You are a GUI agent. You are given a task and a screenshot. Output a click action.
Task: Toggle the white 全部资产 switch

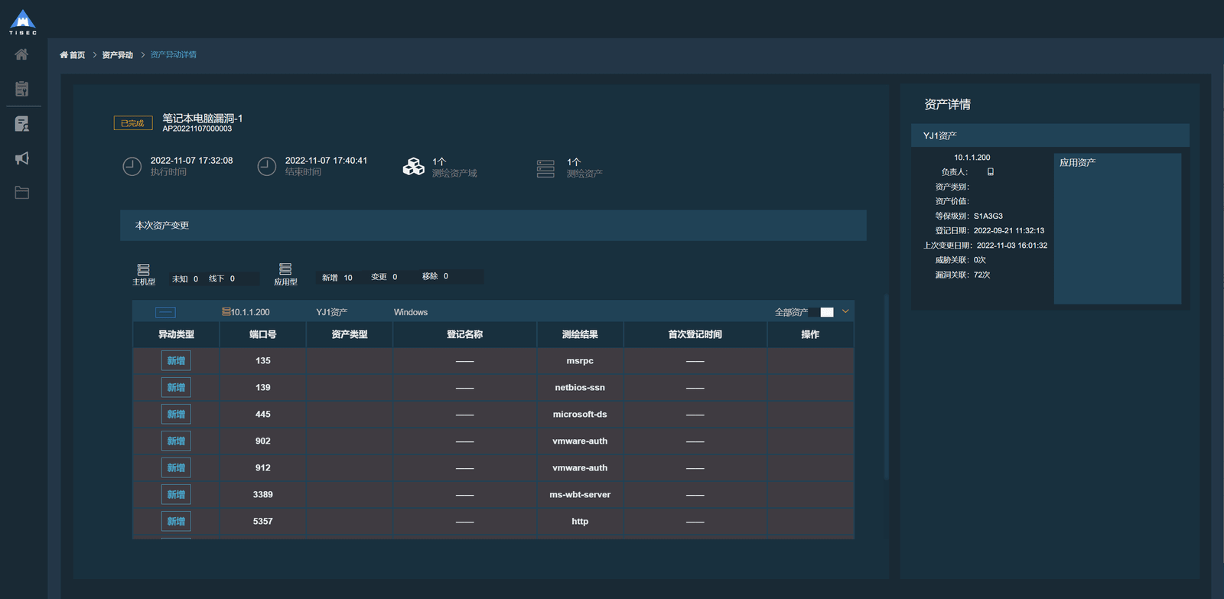coord(821,312)
